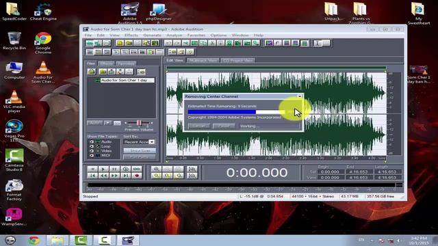438x246 pixels.
Task: Click the Rewind transport button
Action: pyautogui.click(x=103, y=176)
